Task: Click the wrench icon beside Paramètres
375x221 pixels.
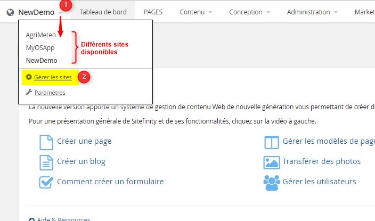Action: click(29, 92)
